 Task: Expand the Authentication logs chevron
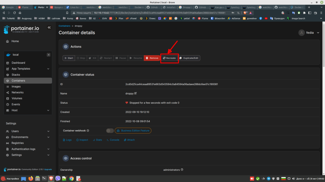pos(48,149)
